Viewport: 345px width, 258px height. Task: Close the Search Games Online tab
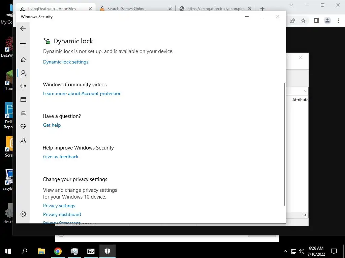click(x=170, y=9)
